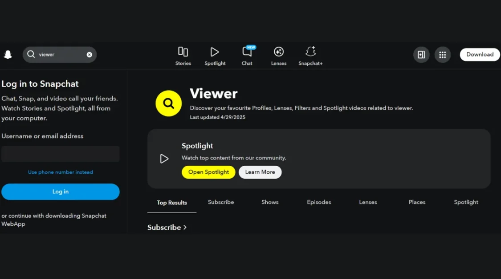Switch to the Shows tab
The height and width of the screenshot is (279, 501).
(x=270, y=202)
